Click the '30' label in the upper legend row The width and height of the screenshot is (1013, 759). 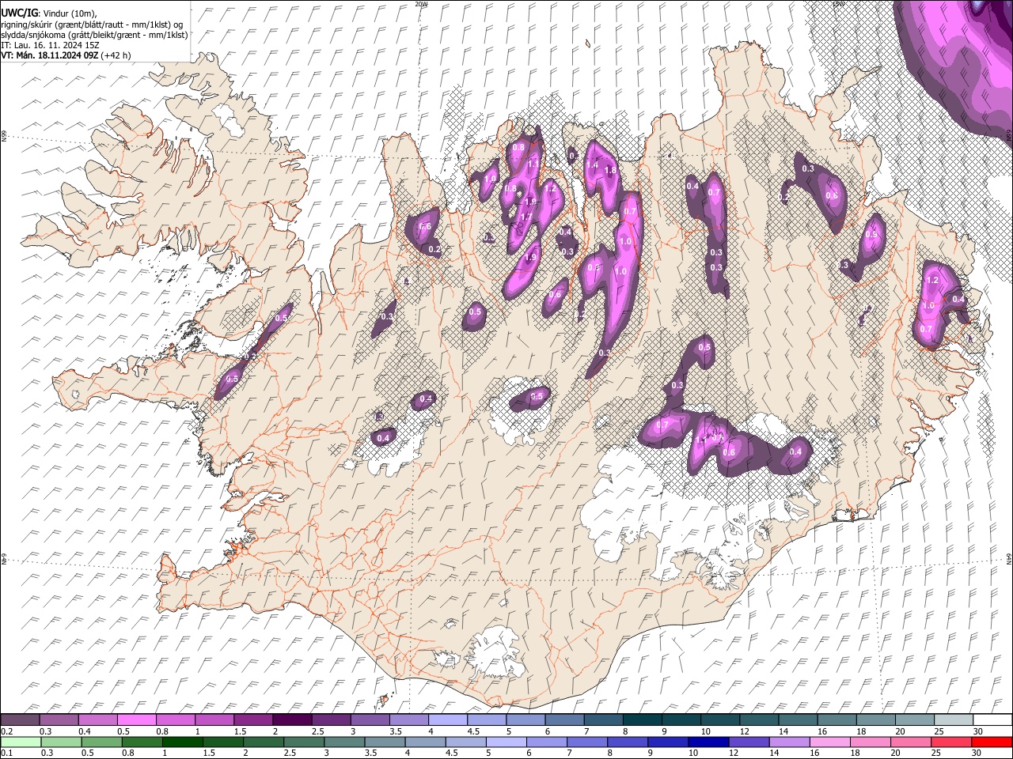978,731
